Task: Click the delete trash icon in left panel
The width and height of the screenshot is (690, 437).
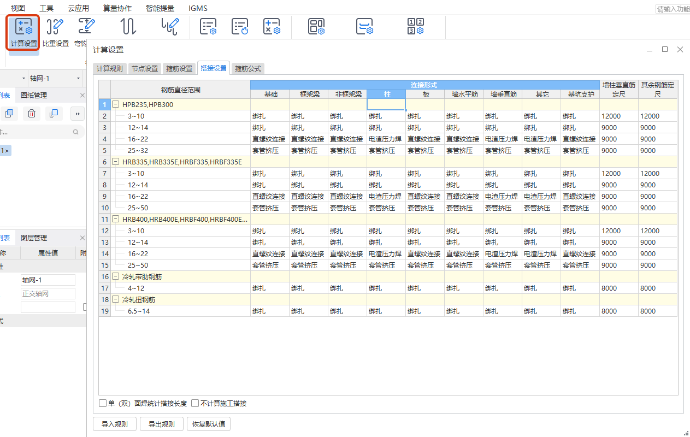Action: (32, 114)
